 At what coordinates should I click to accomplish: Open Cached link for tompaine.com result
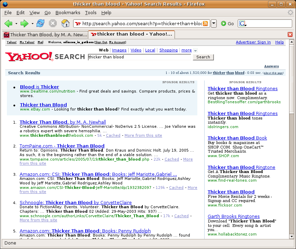point(172,159)
